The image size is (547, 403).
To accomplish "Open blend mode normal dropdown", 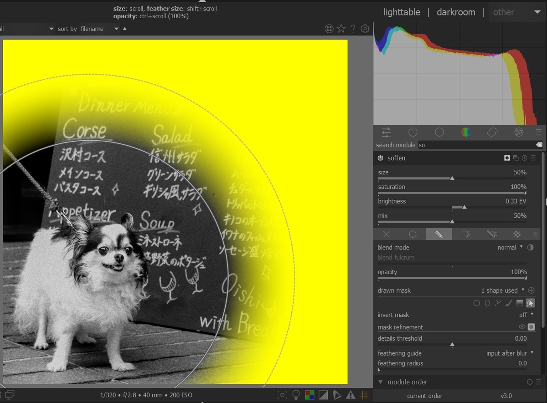I will point(510,247).
